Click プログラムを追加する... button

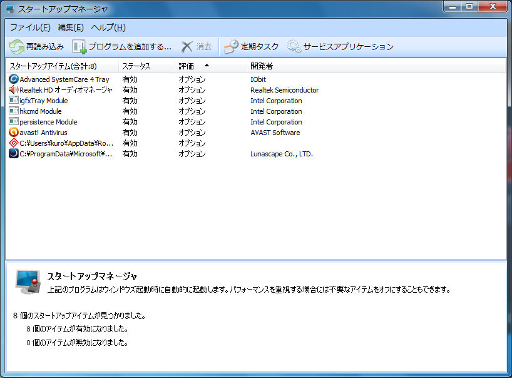pos(121,47)
